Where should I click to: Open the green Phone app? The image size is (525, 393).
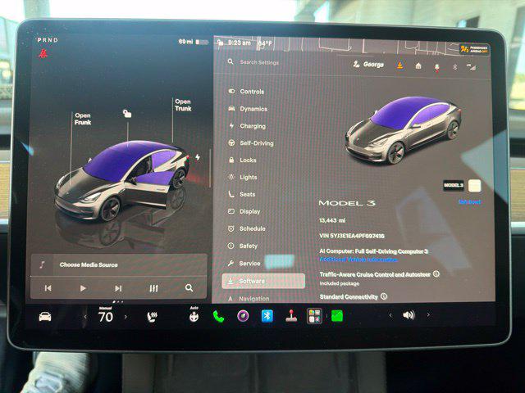[x=218, y=316]
